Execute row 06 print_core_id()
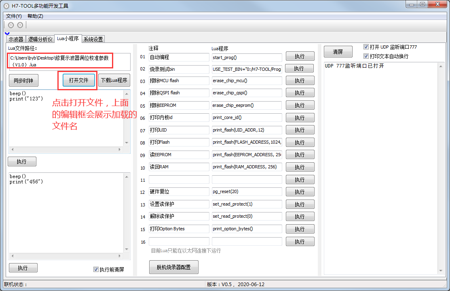Screen dimensions: 450x291 (x=300, y=118)
